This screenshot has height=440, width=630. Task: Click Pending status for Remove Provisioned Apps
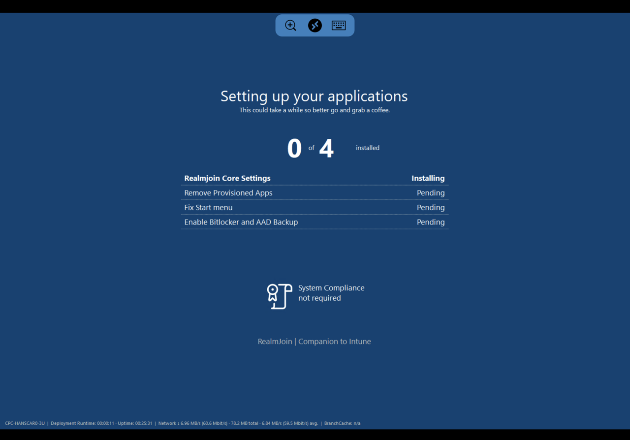pyautogui.click(x=431, y=193)
